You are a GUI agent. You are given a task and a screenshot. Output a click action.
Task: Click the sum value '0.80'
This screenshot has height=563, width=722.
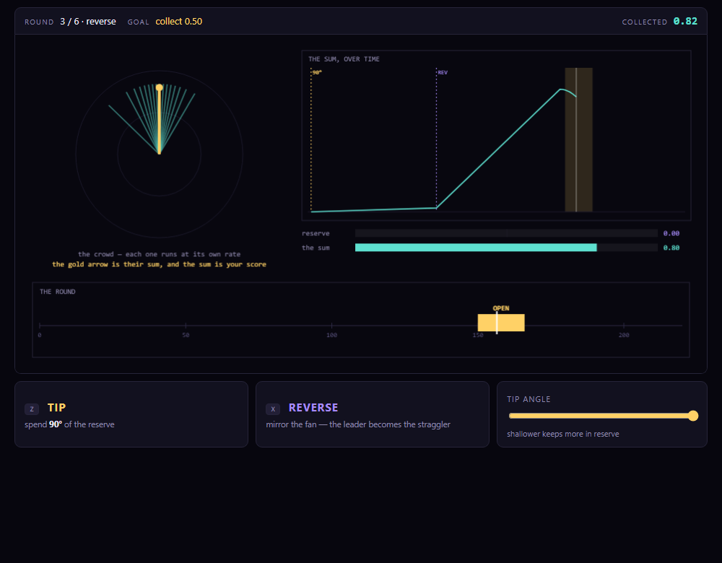671,248
